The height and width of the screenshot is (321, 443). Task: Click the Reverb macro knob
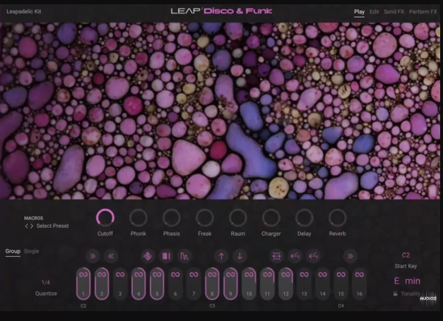[x=337, y=218]
